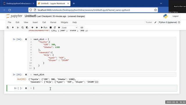Go forward with the browser arrow
This screenshot has width=186, height=105.
point(4,10)
